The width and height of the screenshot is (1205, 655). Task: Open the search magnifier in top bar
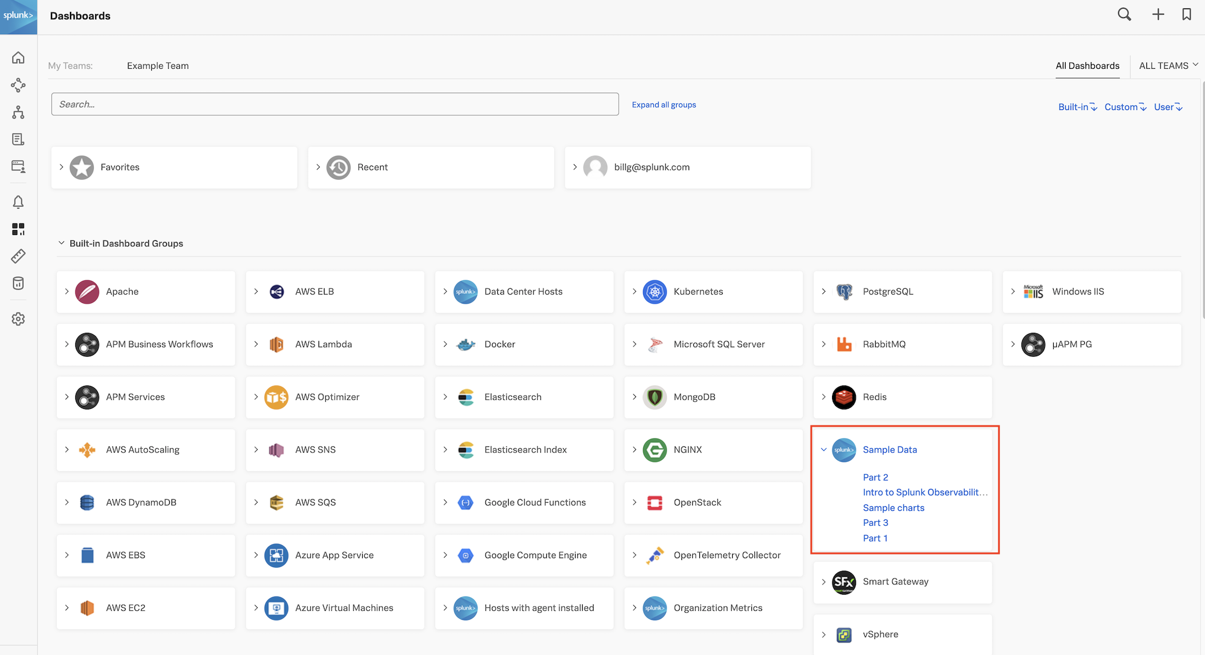(x=1124, y=15)
